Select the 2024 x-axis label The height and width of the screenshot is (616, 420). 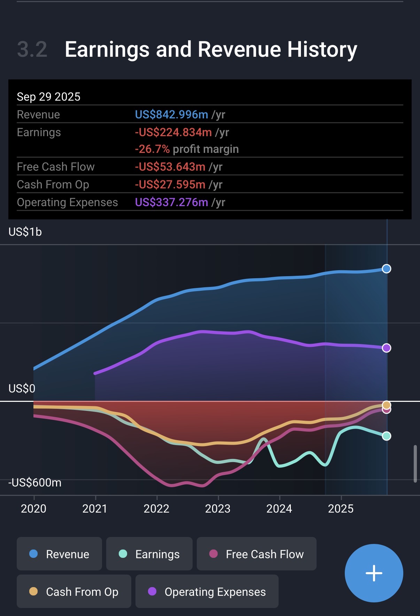pyautogui.click(x=279, y=509)
